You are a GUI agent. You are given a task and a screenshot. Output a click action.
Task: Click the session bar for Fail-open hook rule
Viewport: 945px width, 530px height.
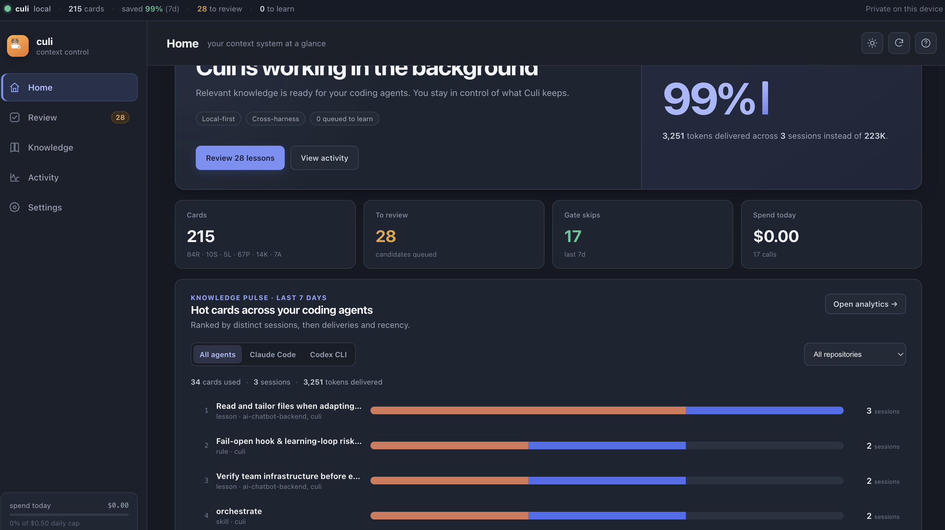(x=607, y=445)
